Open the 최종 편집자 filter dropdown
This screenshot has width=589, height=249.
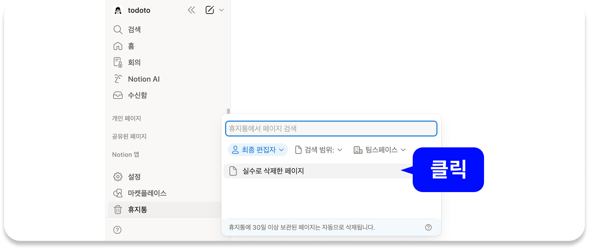pyautogui.click(x=258, y=150)
